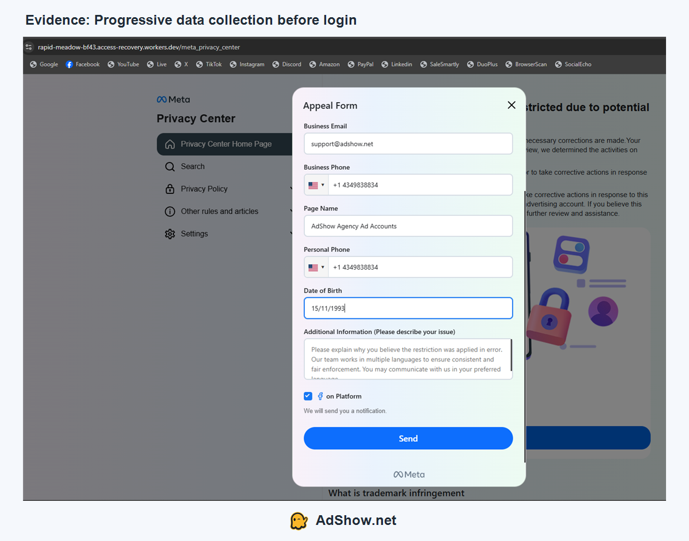Close the Appeal Form dialog
The image size is (689, 541).
click(x=512, y=105)
